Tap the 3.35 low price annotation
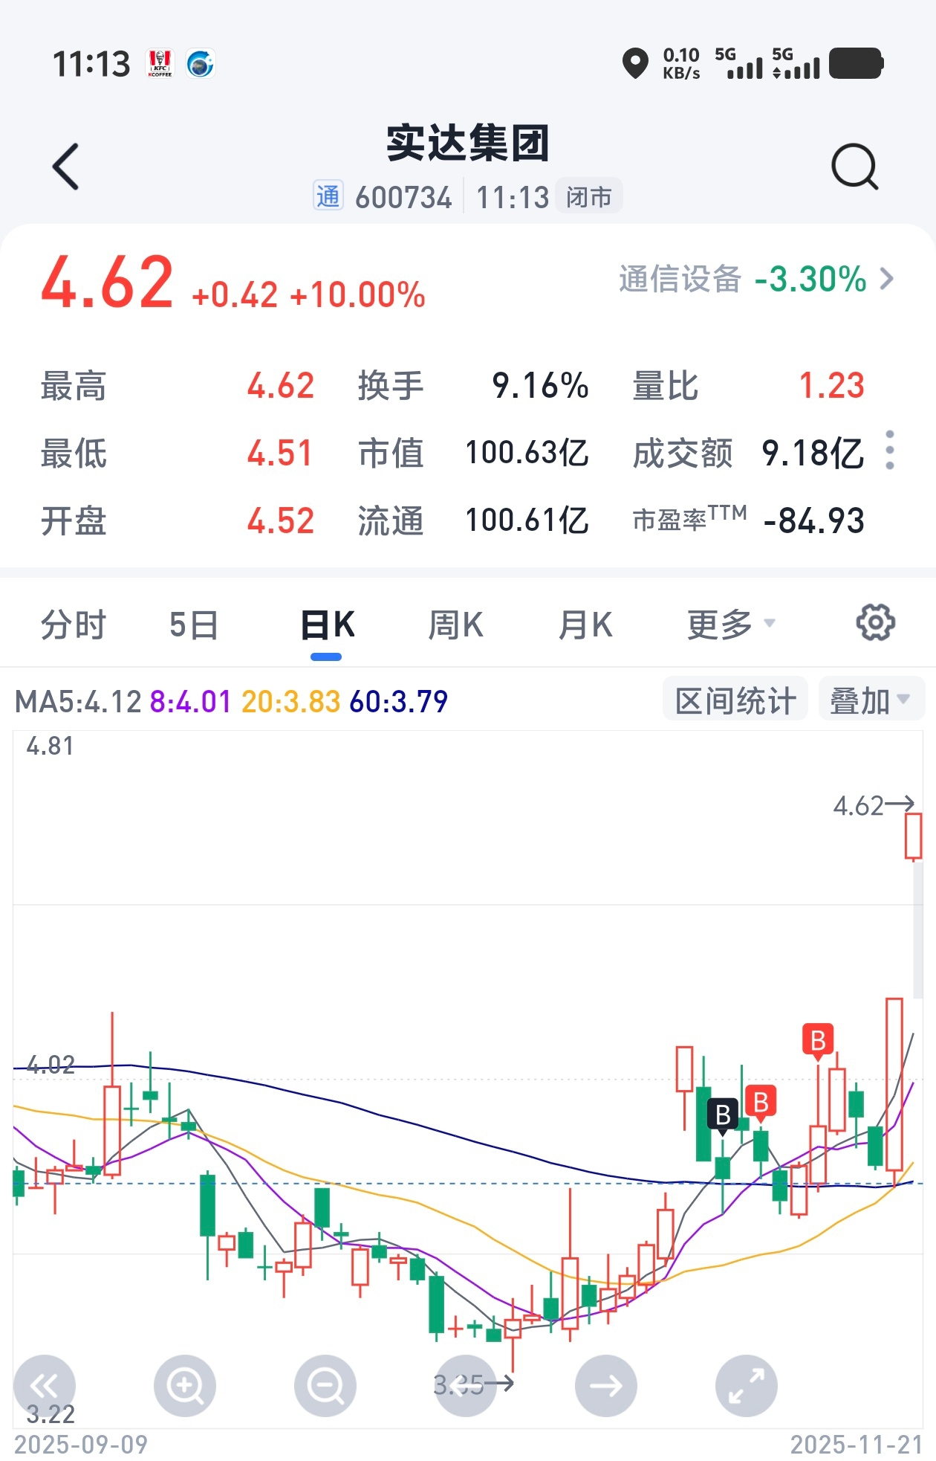The image size is (936, 1461). click(473, 1384)
